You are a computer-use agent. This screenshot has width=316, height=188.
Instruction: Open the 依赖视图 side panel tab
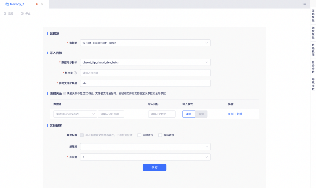point(313,50)
